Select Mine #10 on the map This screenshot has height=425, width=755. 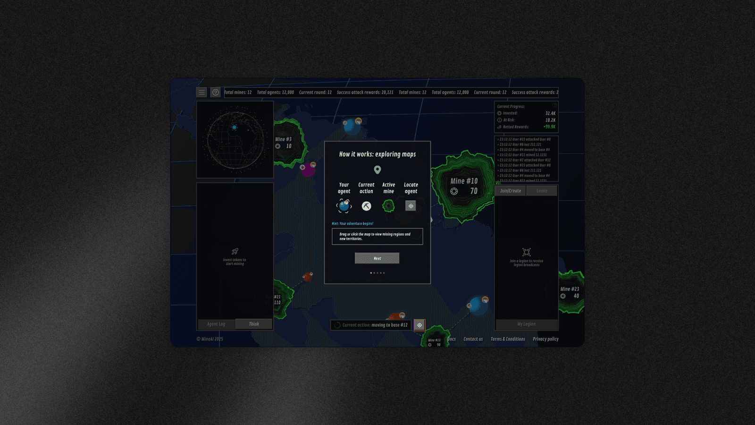pos(464,186)
